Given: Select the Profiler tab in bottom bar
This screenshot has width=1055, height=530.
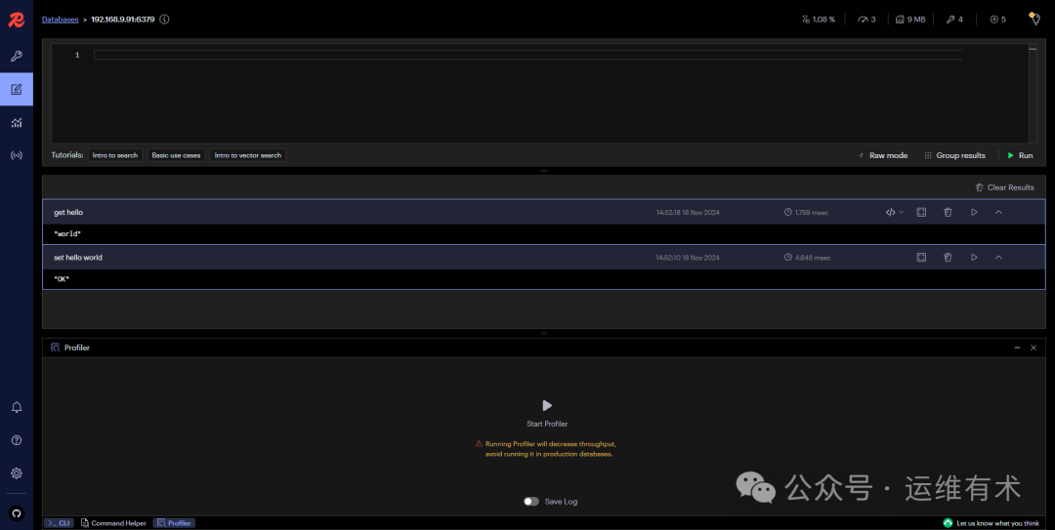Looking at the screenshot, I should click(x=174, y=522).
